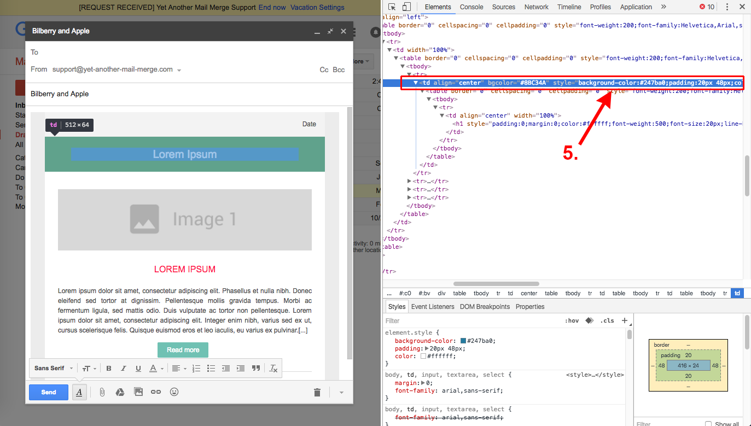The height and width of the screenshot is (426, 751).
Task: Attach a file using the paperclip icon
Action: pyautogui.click(x=102, y=392)
